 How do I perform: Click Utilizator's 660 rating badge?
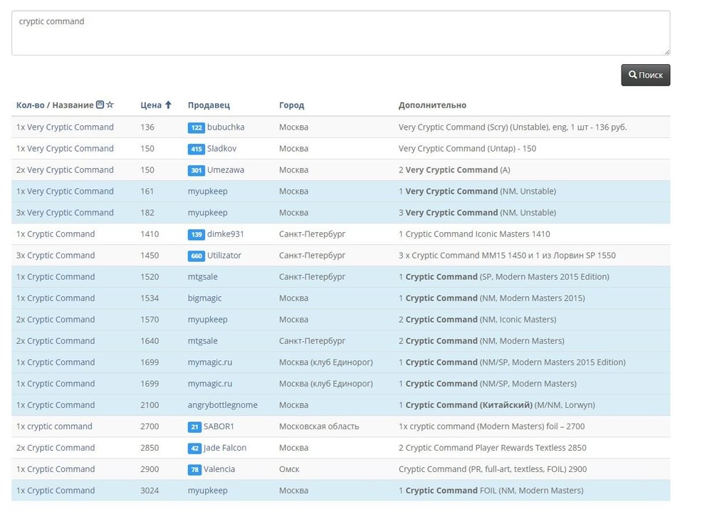[x=196, y=256]
